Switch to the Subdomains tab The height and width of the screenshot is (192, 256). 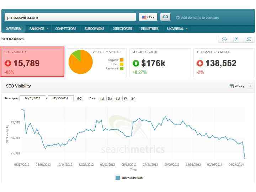[94, 29]
